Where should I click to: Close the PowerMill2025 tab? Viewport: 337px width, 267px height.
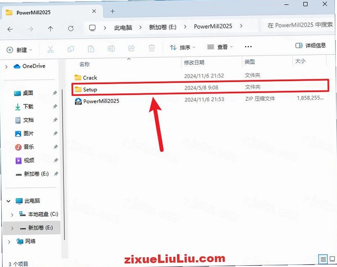(94, 11)
